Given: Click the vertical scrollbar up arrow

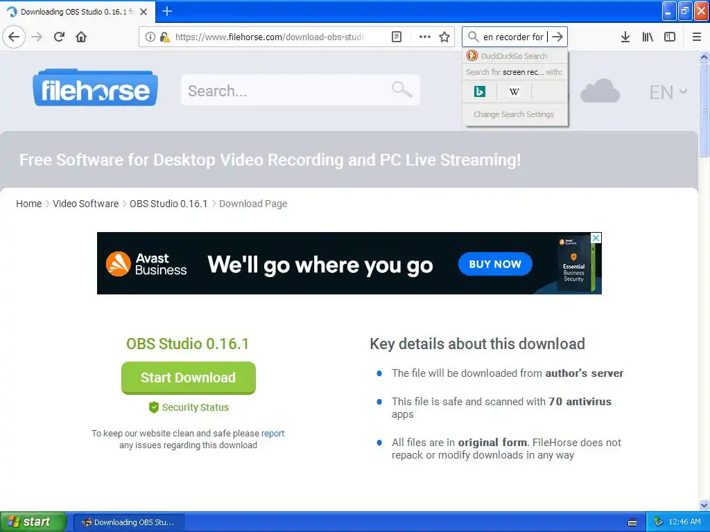Looking at the screenshot, I should tap(704, 57).
